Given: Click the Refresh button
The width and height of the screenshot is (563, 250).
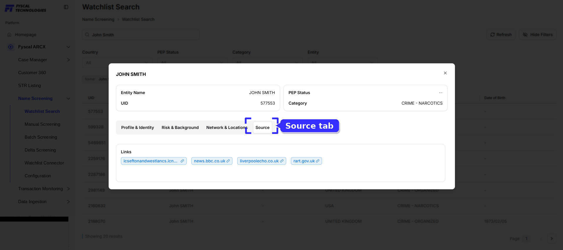Looking at the screenshot, I should point(501,35).
